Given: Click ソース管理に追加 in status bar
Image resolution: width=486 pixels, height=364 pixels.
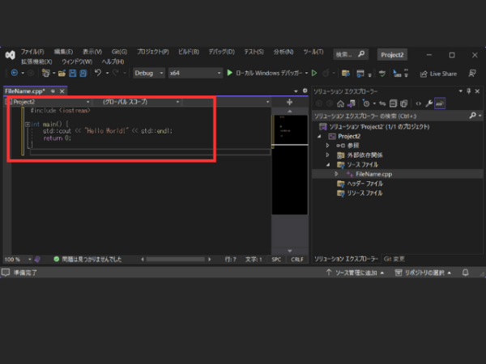Looking at the screenshot, I should pos(355,273).
